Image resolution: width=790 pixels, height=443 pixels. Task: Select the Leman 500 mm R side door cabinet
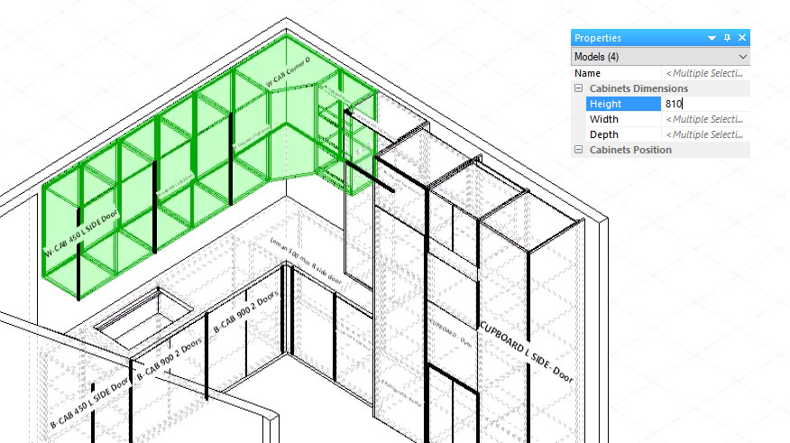coord(306,260)
